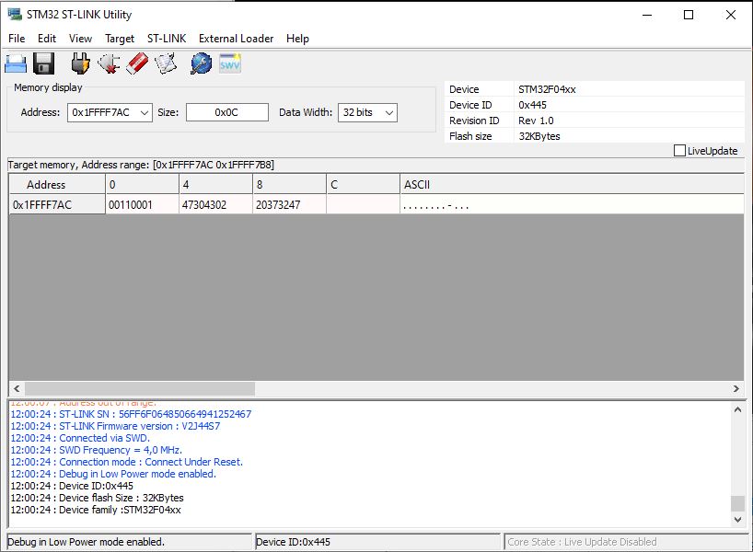Screen dimensions: 753x552
Task: Open the Edit menu
Action: click(47, 39)
